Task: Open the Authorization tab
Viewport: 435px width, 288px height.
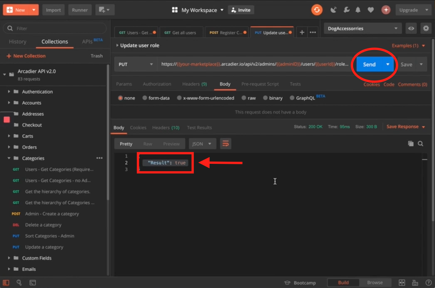Action: (157, 84)
